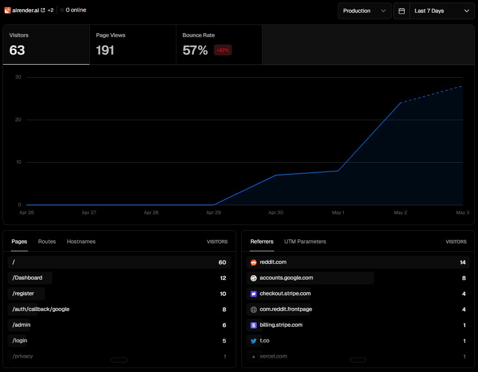Select the Bounce Rate metric tab
Image resolution: width=478 pixels, height=372 pixels.
219,45
